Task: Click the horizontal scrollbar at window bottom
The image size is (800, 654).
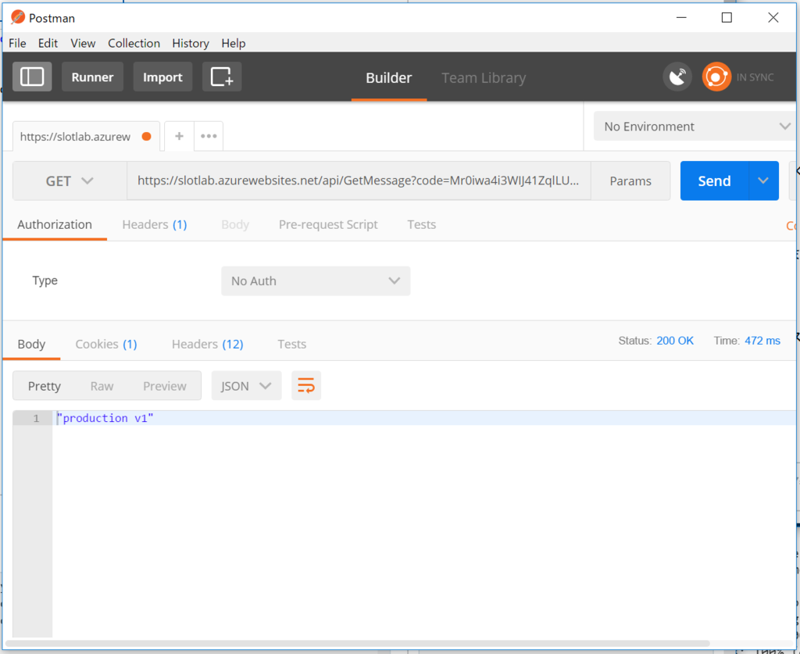Action: [358, 643]
